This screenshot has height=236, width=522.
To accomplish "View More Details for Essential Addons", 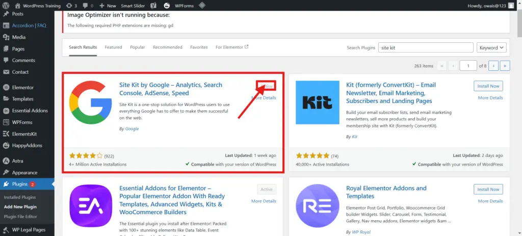I will coord(264,201).
